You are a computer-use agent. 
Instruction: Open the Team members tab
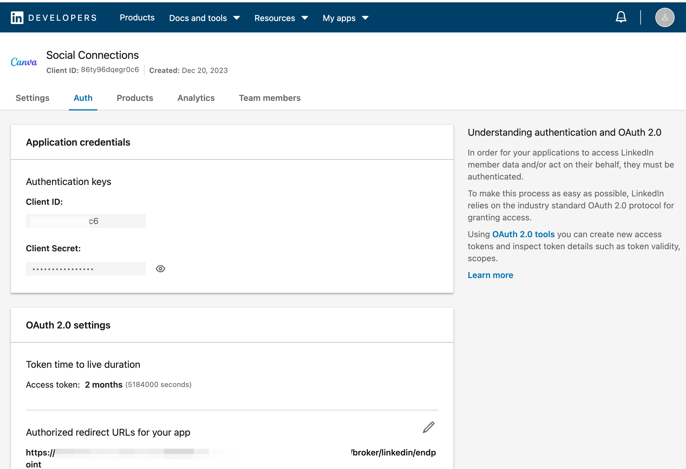(270, 98)
